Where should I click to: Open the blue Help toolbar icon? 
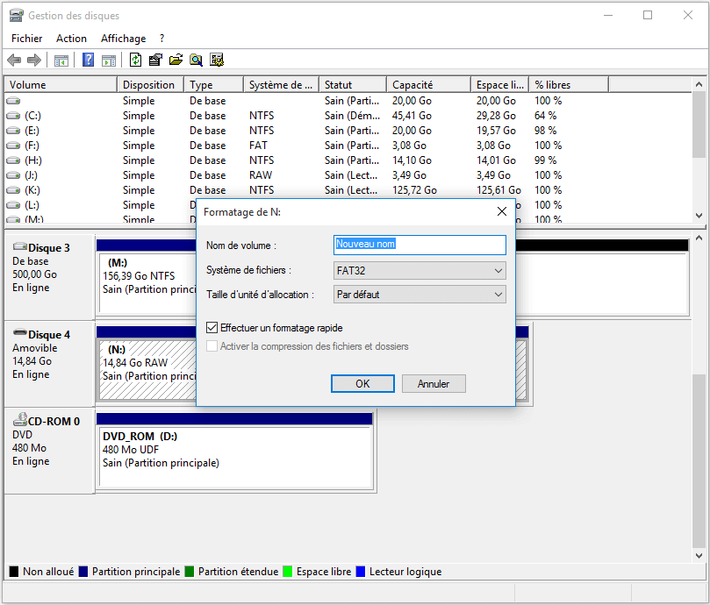click(x=89, y=60)
